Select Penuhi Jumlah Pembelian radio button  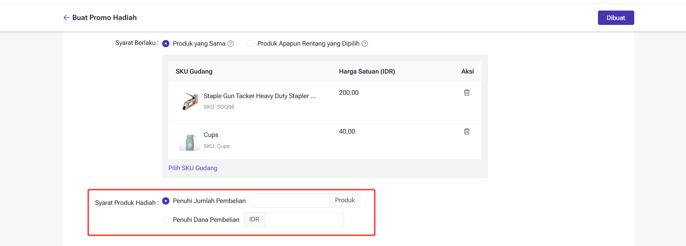pyautogui.click(x=166, y=201)
